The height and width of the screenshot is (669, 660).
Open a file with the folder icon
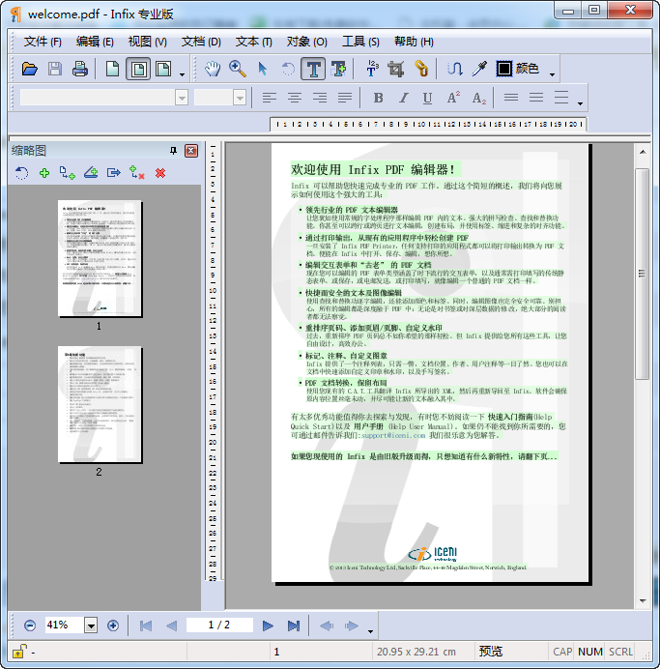(x=29, y=69)
